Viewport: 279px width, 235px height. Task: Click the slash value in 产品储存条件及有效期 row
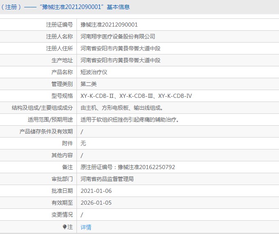click(82, 132)
